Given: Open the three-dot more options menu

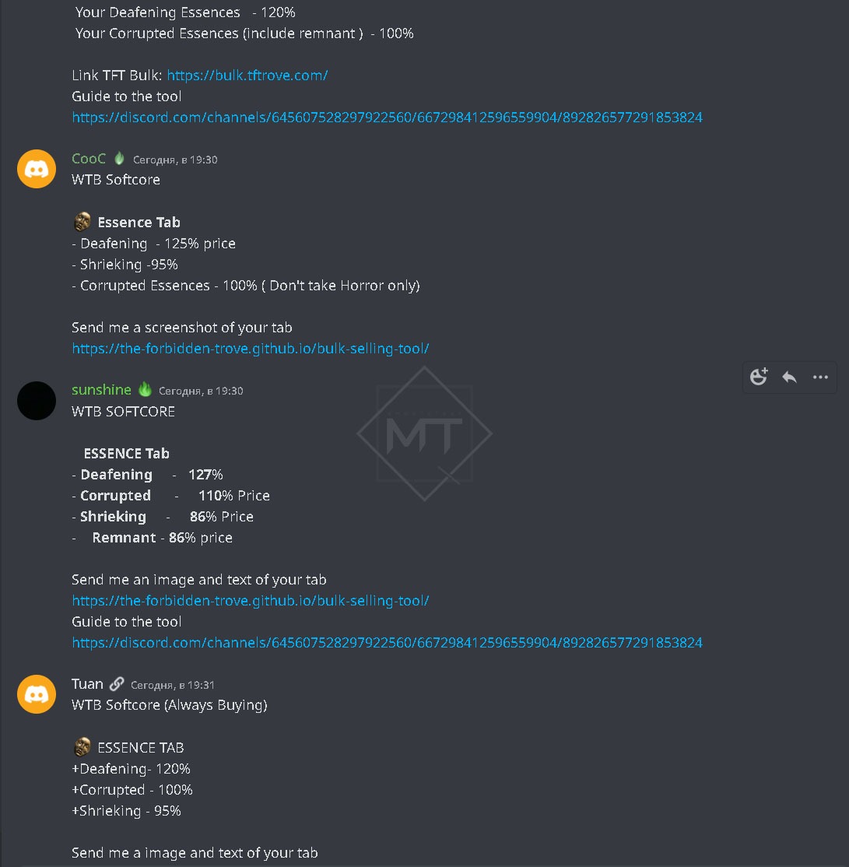Looking at the screenshot, I should click(820, 377).
